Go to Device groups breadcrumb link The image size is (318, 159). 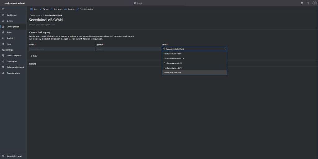[36, 15]
